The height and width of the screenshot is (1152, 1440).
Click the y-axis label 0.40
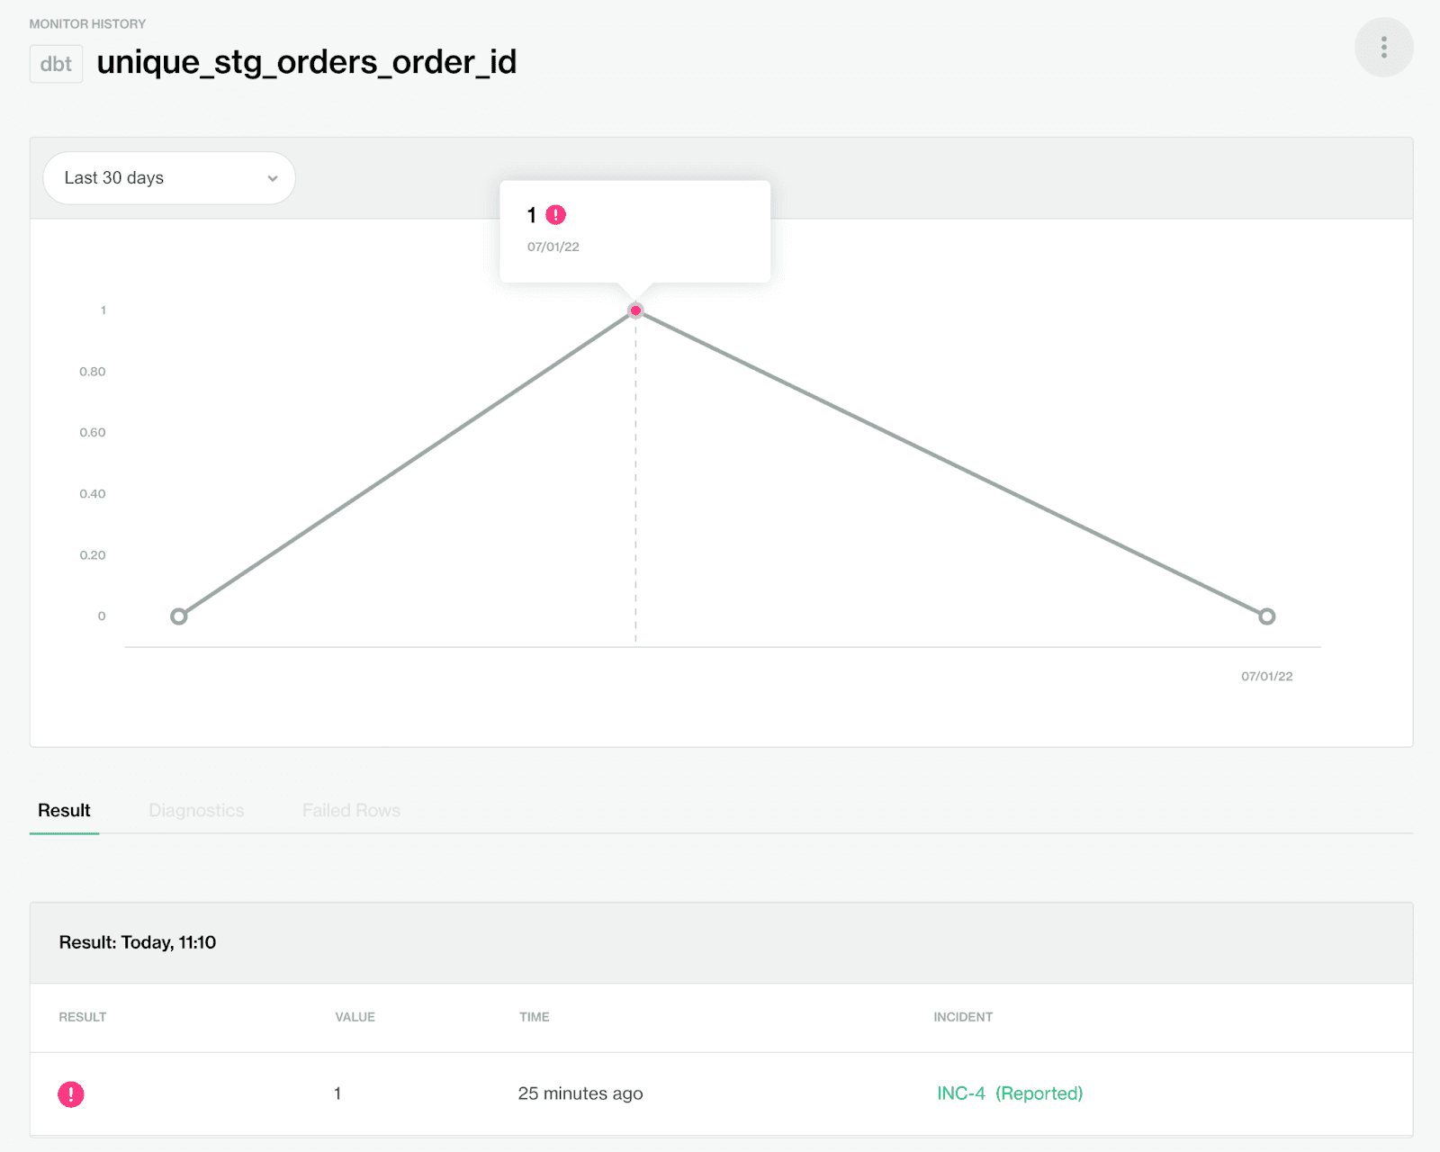point(93,494)
